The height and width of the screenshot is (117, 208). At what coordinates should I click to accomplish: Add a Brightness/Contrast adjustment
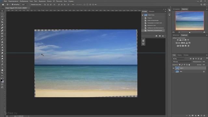pyautogui.click(x=178, y=40)
